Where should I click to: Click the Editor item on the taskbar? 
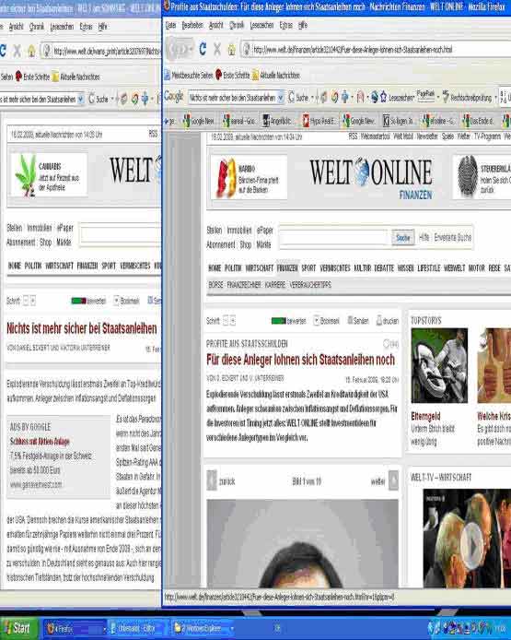(137, 629)
